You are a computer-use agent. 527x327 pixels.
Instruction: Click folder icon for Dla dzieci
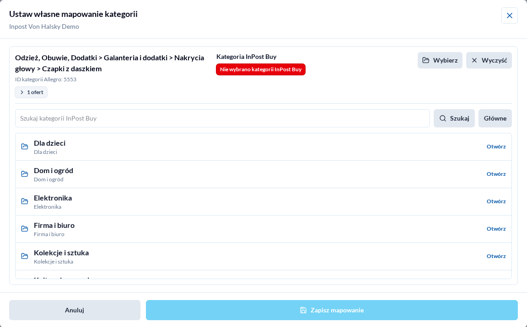pos(25,147)
